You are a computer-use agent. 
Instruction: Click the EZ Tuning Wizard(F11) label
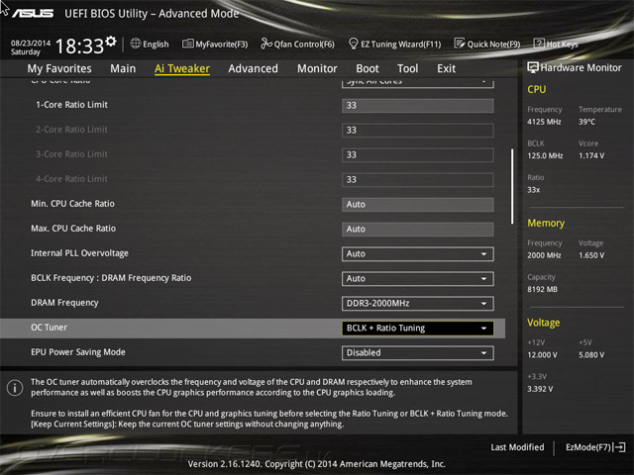400,44
